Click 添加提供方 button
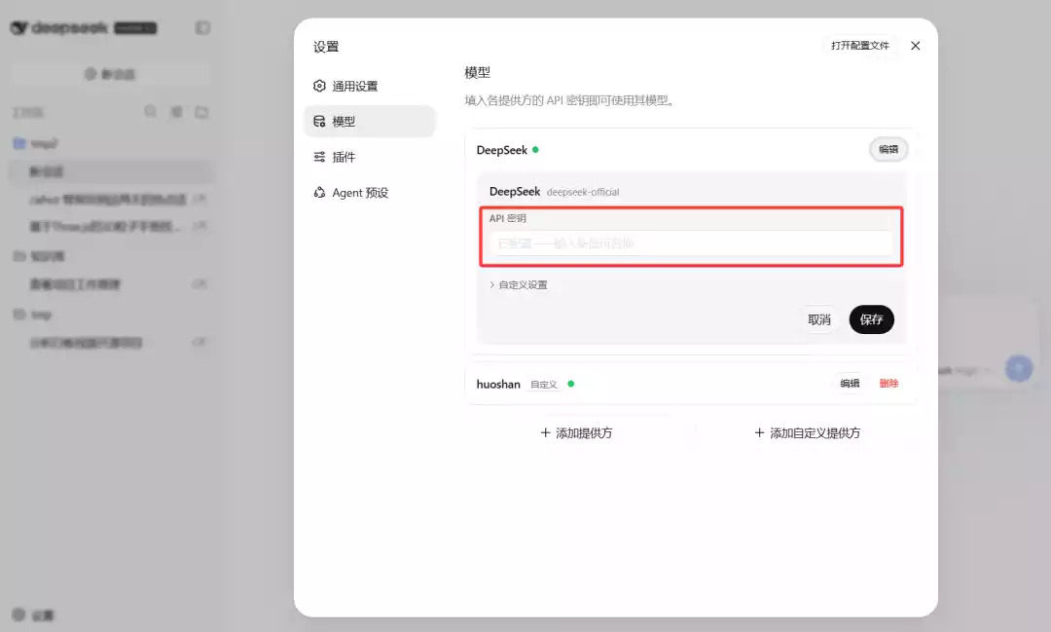The image size is (1051, 632). [576, 432]
